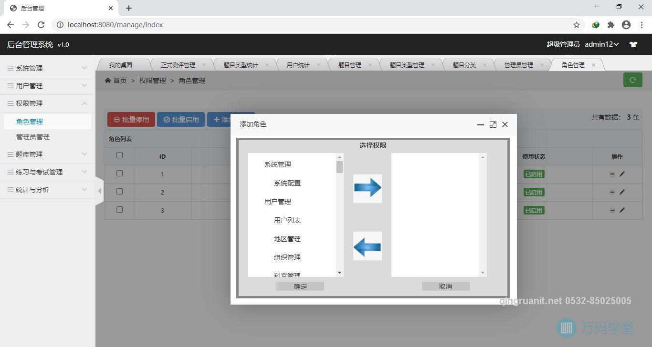Reload the page with browser refresh icon
Image resolution: width=652 pixels, height=347 pixels.
(x=41, y=24)
